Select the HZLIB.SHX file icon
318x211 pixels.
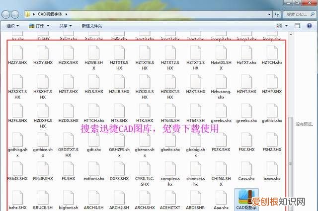(119, 81)
